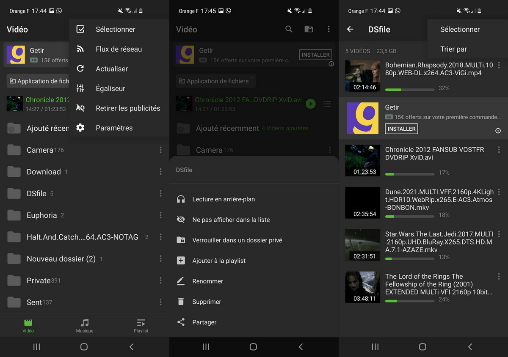
Task: Open the private locked folder icon in header
Action: coord(309,29)
